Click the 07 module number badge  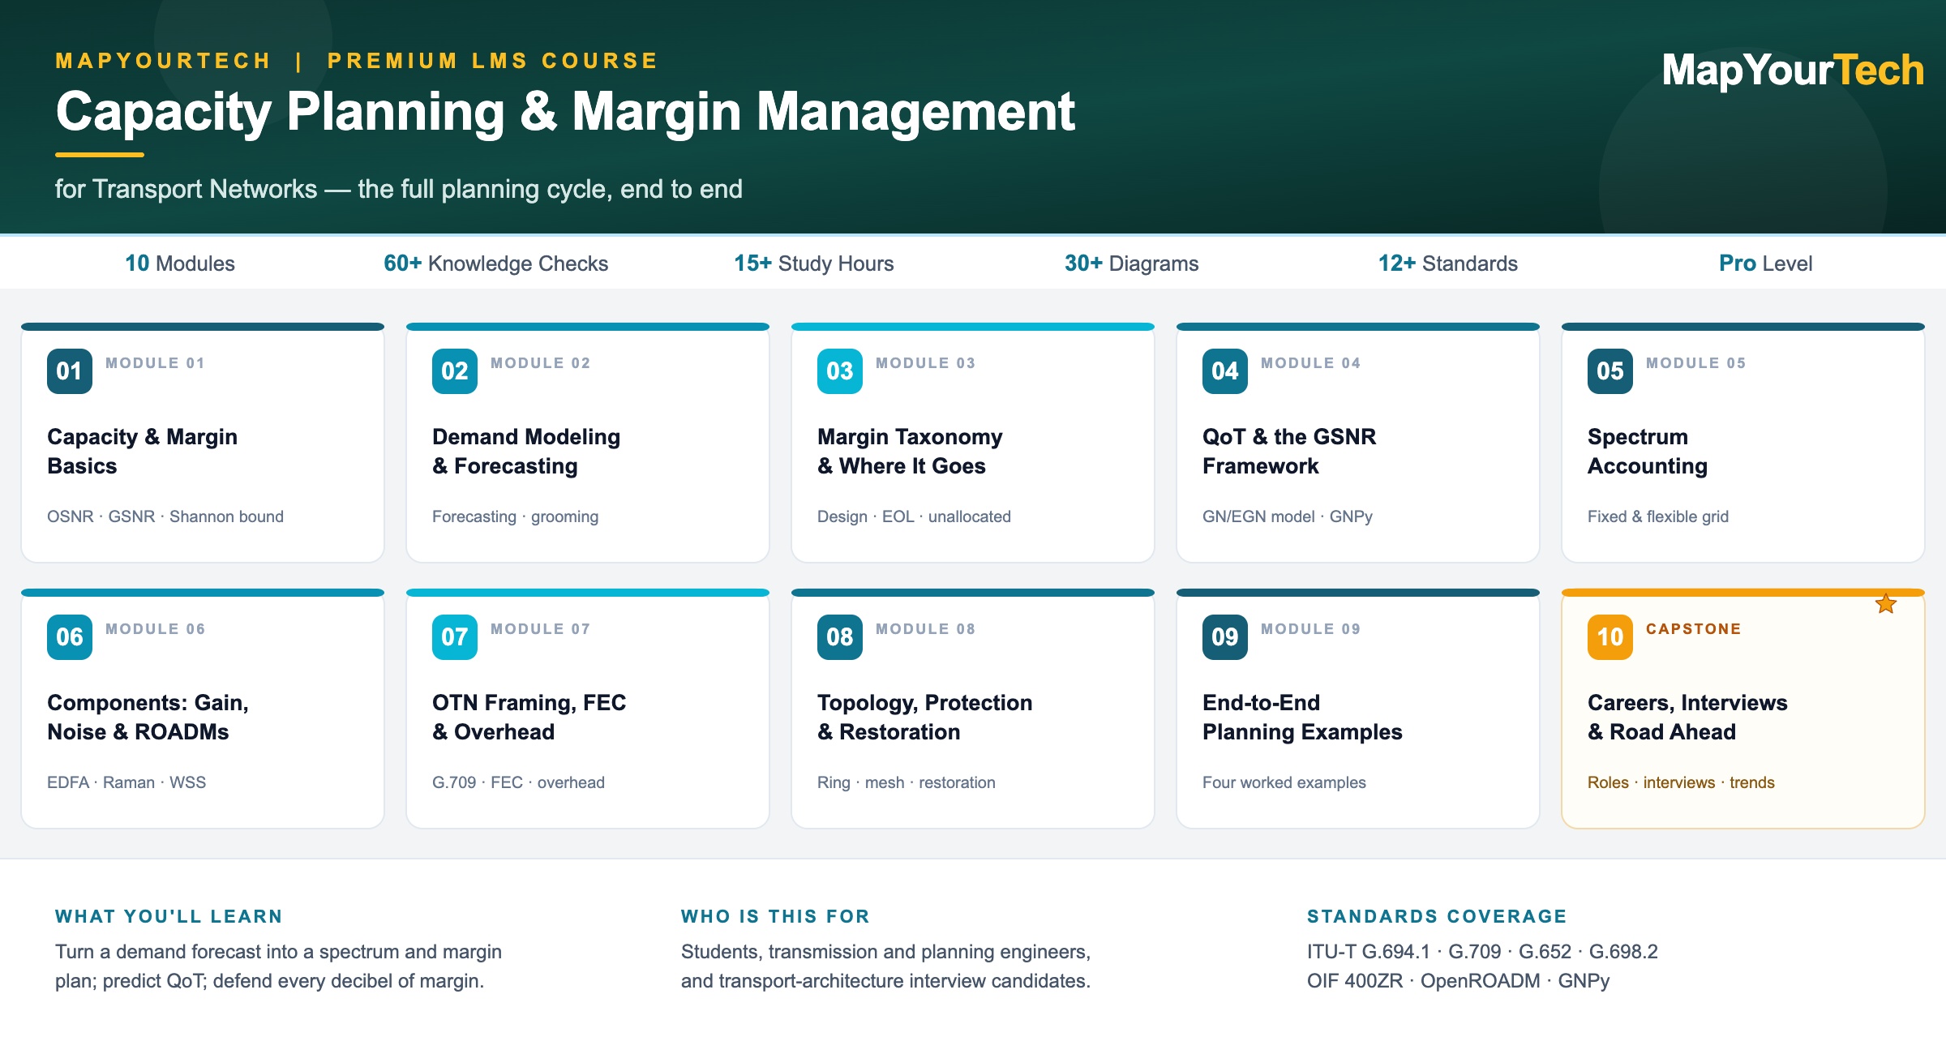coord(455,637)
